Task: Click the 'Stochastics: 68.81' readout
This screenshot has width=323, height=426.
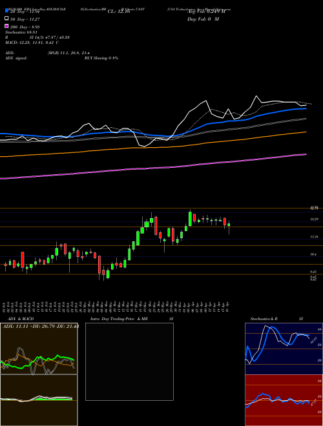Action: pyautogui.click(x=21, y=32)
